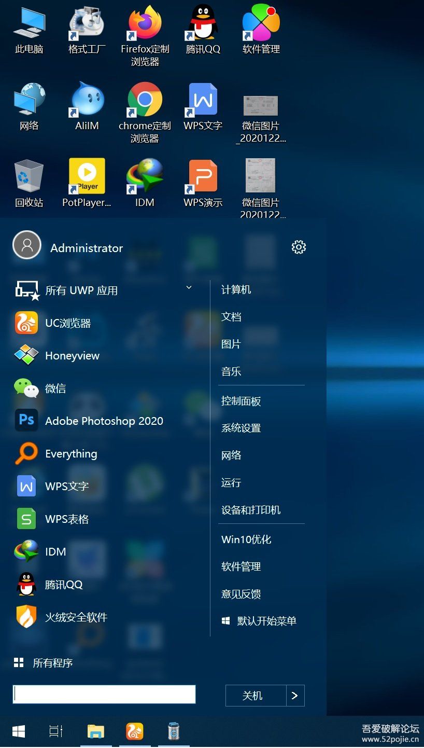Open the uninstaller trash icon on taskbar

click(174, 731)
